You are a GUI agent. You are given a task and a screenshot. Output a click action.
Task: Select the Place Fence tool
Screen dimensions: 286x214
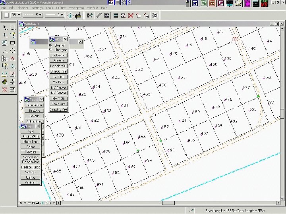point(13,27)
